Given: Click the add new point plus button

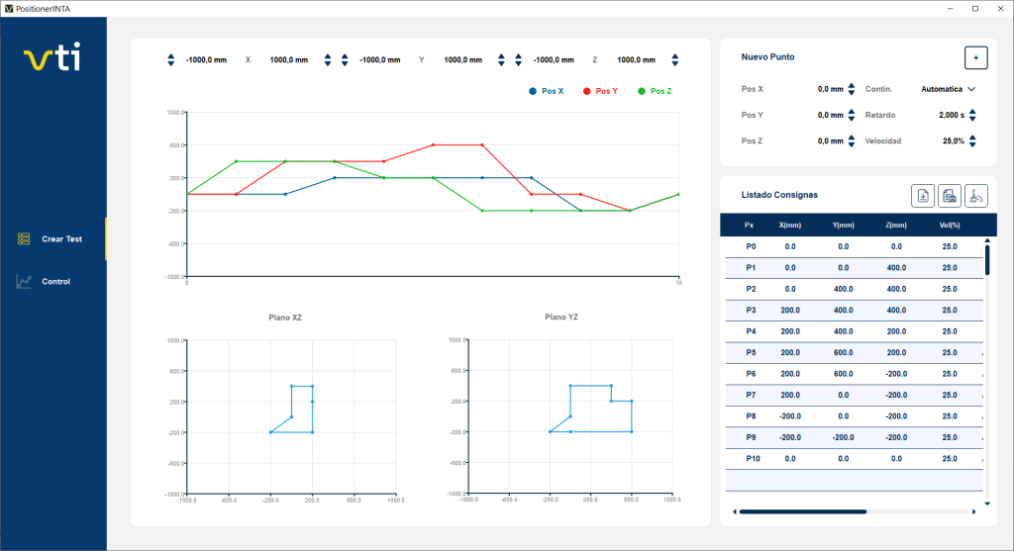Looking at the screenshot, I should 975,58.
